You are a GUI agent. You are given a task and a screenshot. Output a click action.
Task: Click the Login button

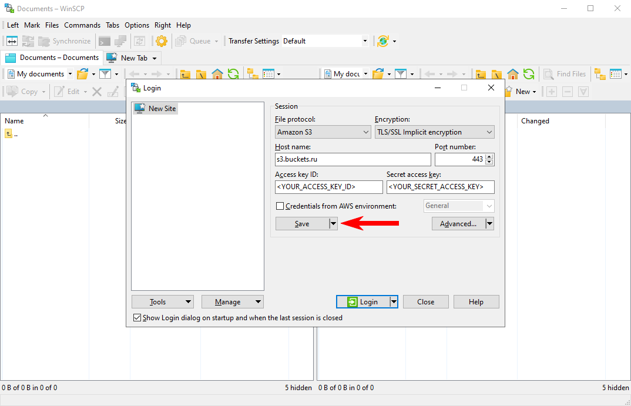pos(363,302)
